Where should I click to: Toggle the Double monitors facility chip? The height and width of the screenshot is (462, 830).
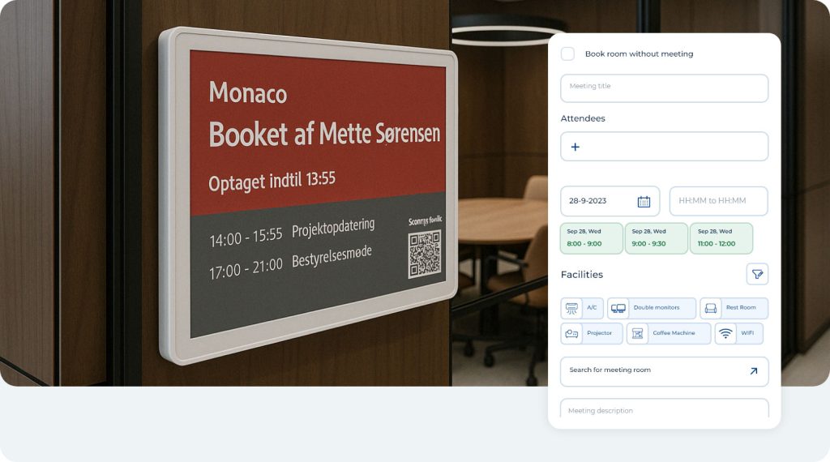point(652,308)
